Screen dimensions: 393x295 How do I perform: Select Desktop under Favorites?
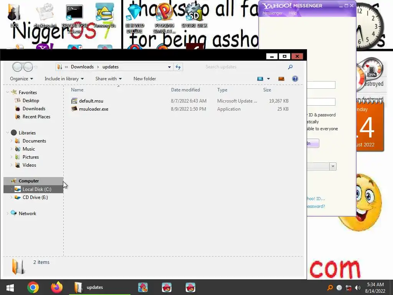pyautogui.click(x=31, y=100)
